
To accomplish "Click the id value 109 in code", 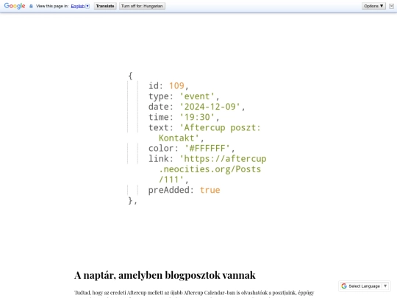I will click(176, 85).
